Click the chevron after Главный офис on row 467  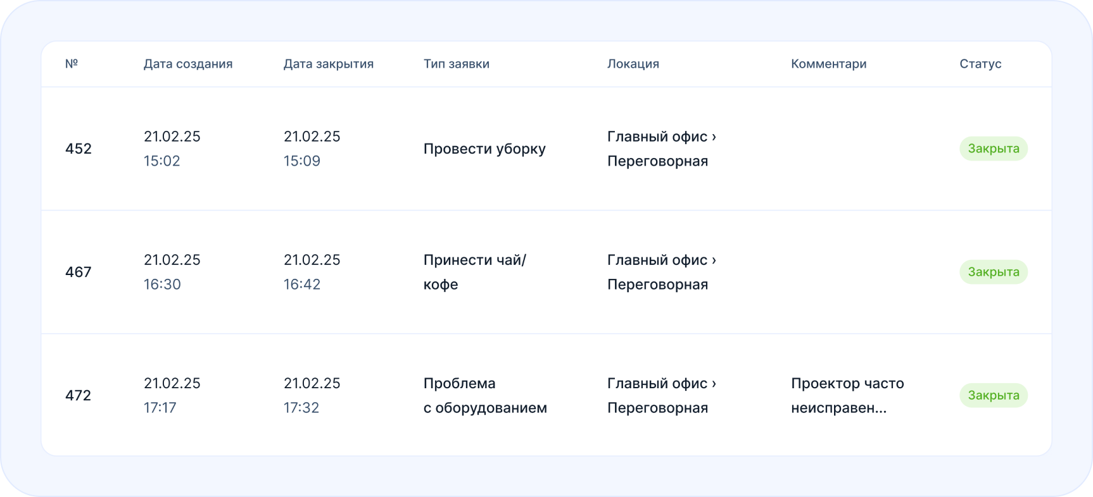click(x=714, y=259)
